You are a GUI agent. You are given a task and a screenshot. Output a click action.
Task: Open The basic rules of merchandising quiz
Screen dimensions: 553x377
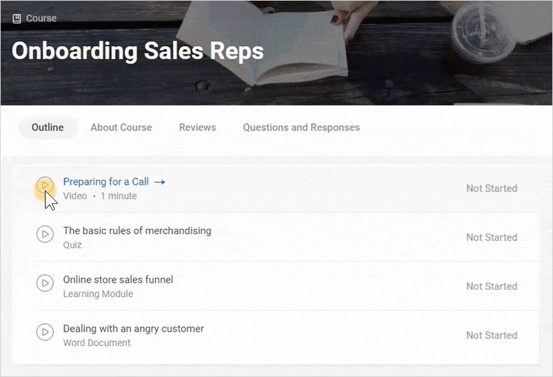click(x=137, y=231)
